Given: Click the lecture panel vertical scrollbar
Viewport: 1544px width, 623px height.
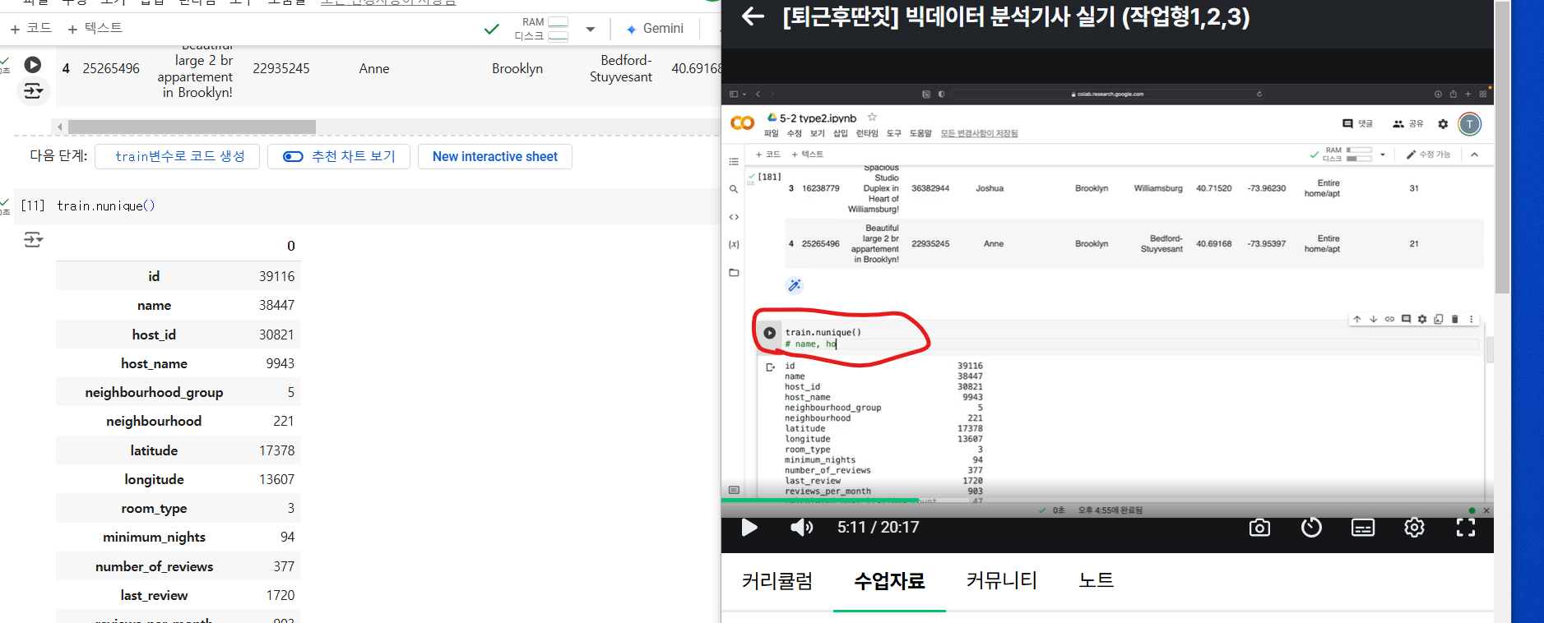Looking at the screenshot, I should pyautogui.click(x=1502, y=148).
